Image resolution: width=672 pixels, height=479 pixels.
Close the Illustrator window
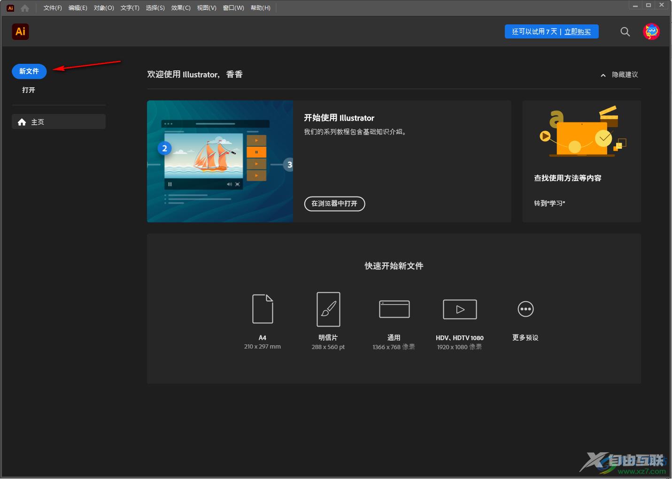(x=662, y=6)
